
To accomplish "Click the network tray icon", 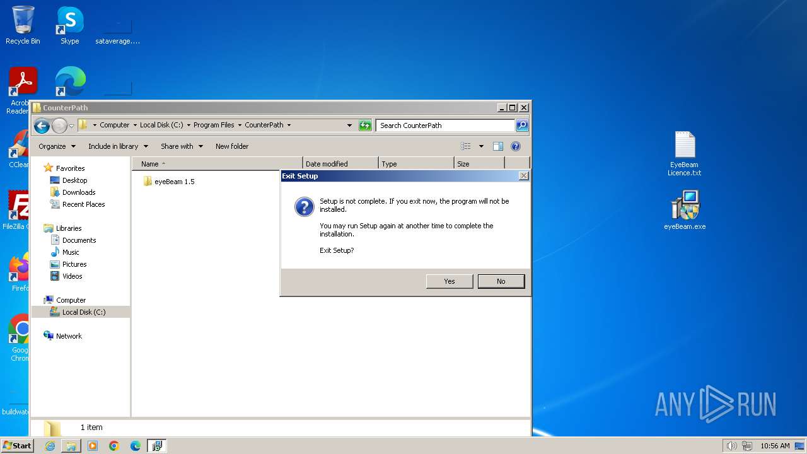I will tap(748, 446).
